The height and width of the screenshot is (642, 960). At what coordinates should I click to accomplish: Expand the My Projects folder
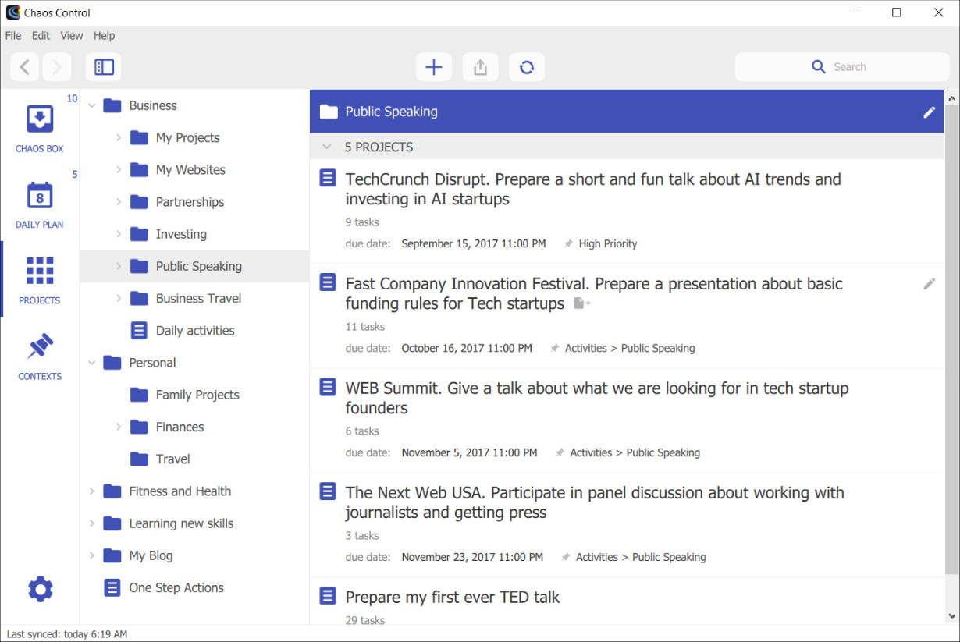119,138
